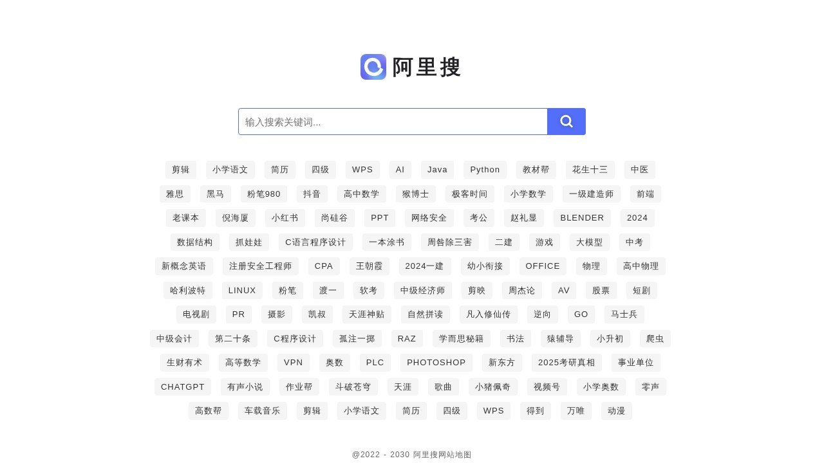Click the C语言程序设计 keyword tag

pos(315,242)
